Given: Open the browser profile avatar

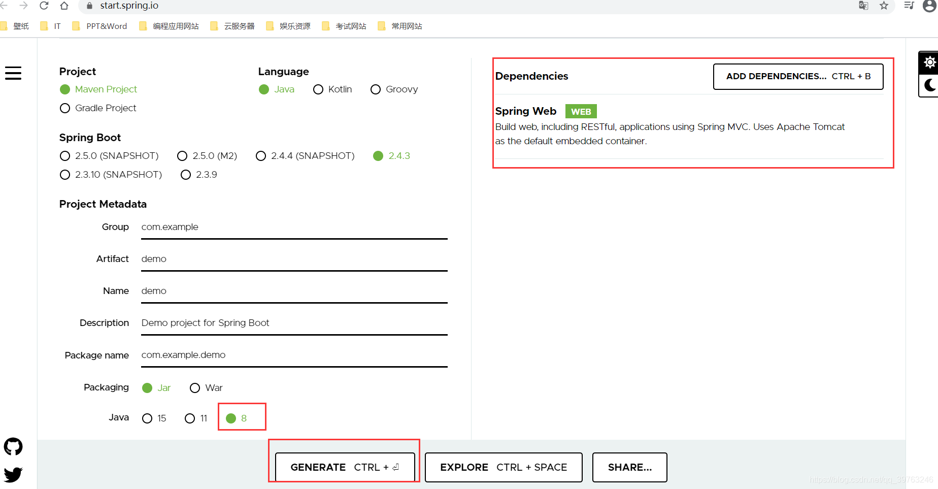Looking at the screenshot, I should 929,6.
